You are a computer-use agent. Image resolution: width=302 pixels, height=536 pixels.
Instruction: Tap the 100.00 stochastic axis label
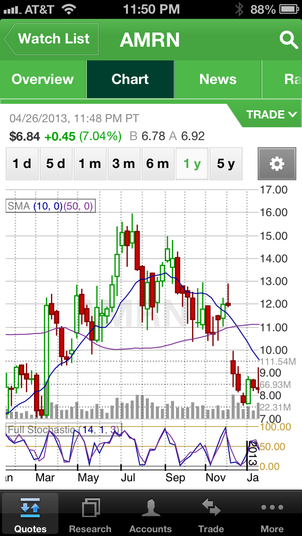276,427
